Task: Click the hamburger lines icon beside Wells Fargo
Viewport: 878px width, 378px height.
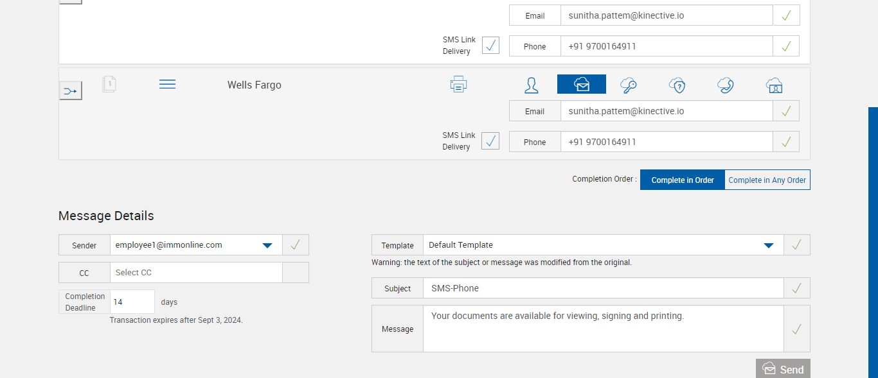Action: [x=167, y=84]
